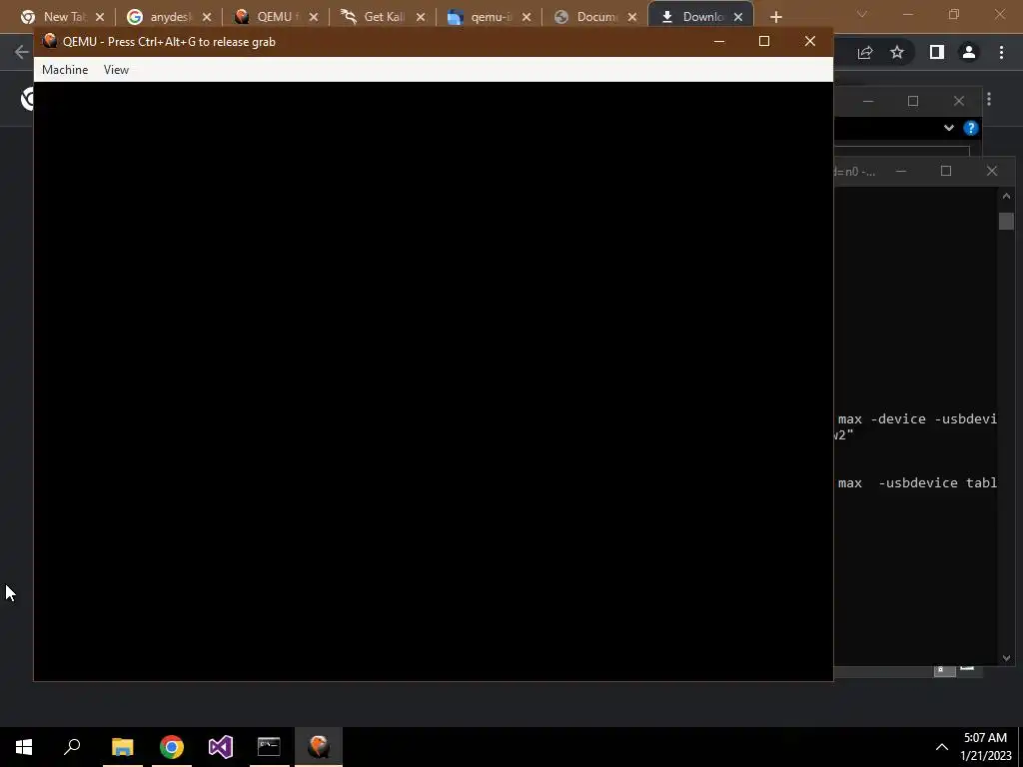Switch to the New Tab browser tab
Screen dimensions: 1023x767
coord(63,17)
